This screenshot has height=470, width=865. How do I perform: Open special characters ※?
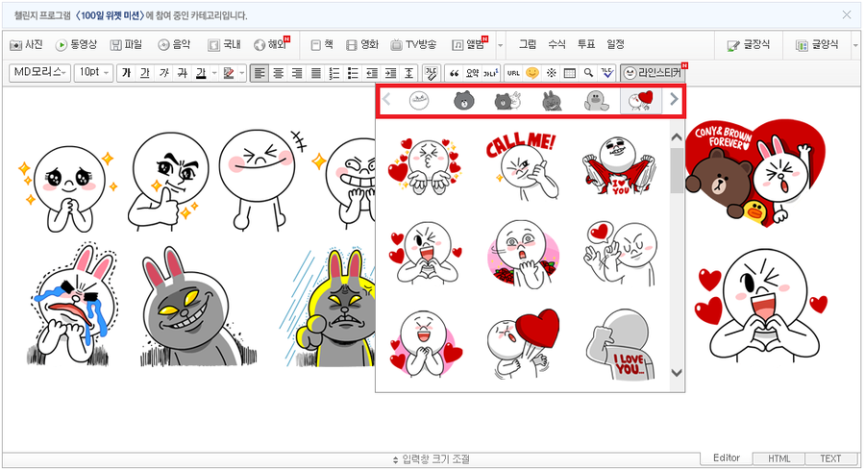(551, 73)
